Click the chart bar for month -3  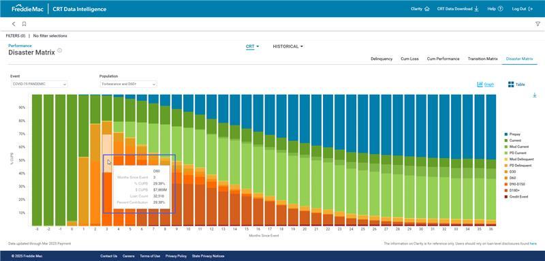tap(37, 160)
